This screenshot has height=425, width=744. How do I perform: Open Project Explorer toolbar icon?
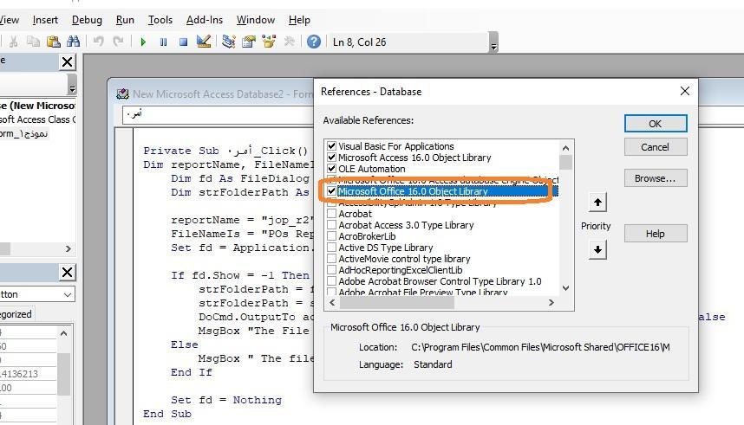(x=229, y=42)
